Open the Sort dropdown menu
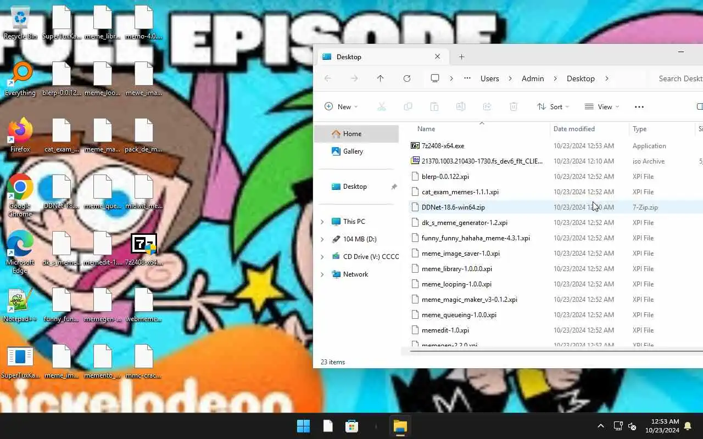The height and width of the screenshot is (439, 703). 553,106
